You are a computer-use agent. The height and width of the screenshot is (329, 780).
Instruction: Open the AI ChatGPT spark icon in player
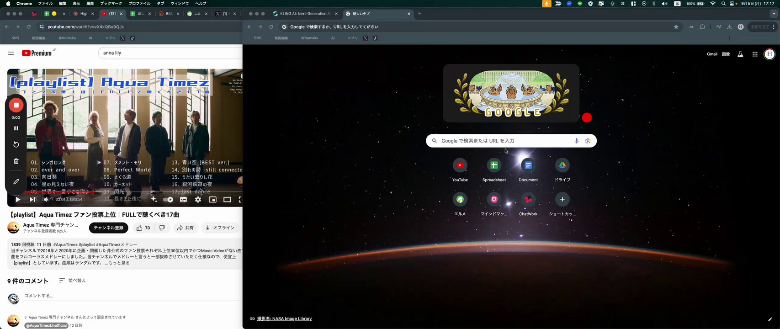[x=154, y=200]
